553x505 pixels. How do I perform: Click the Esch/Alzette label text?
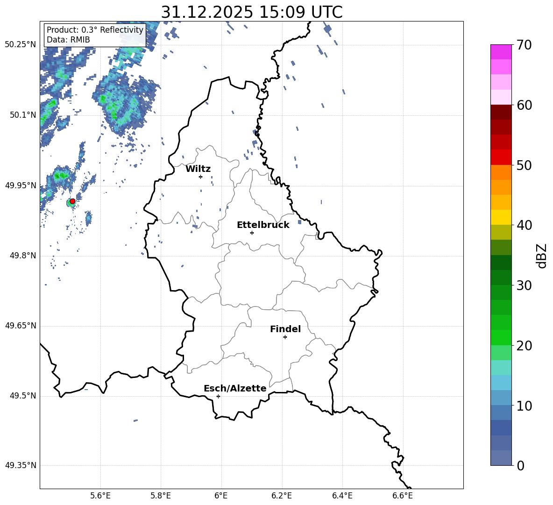(235, 389)
